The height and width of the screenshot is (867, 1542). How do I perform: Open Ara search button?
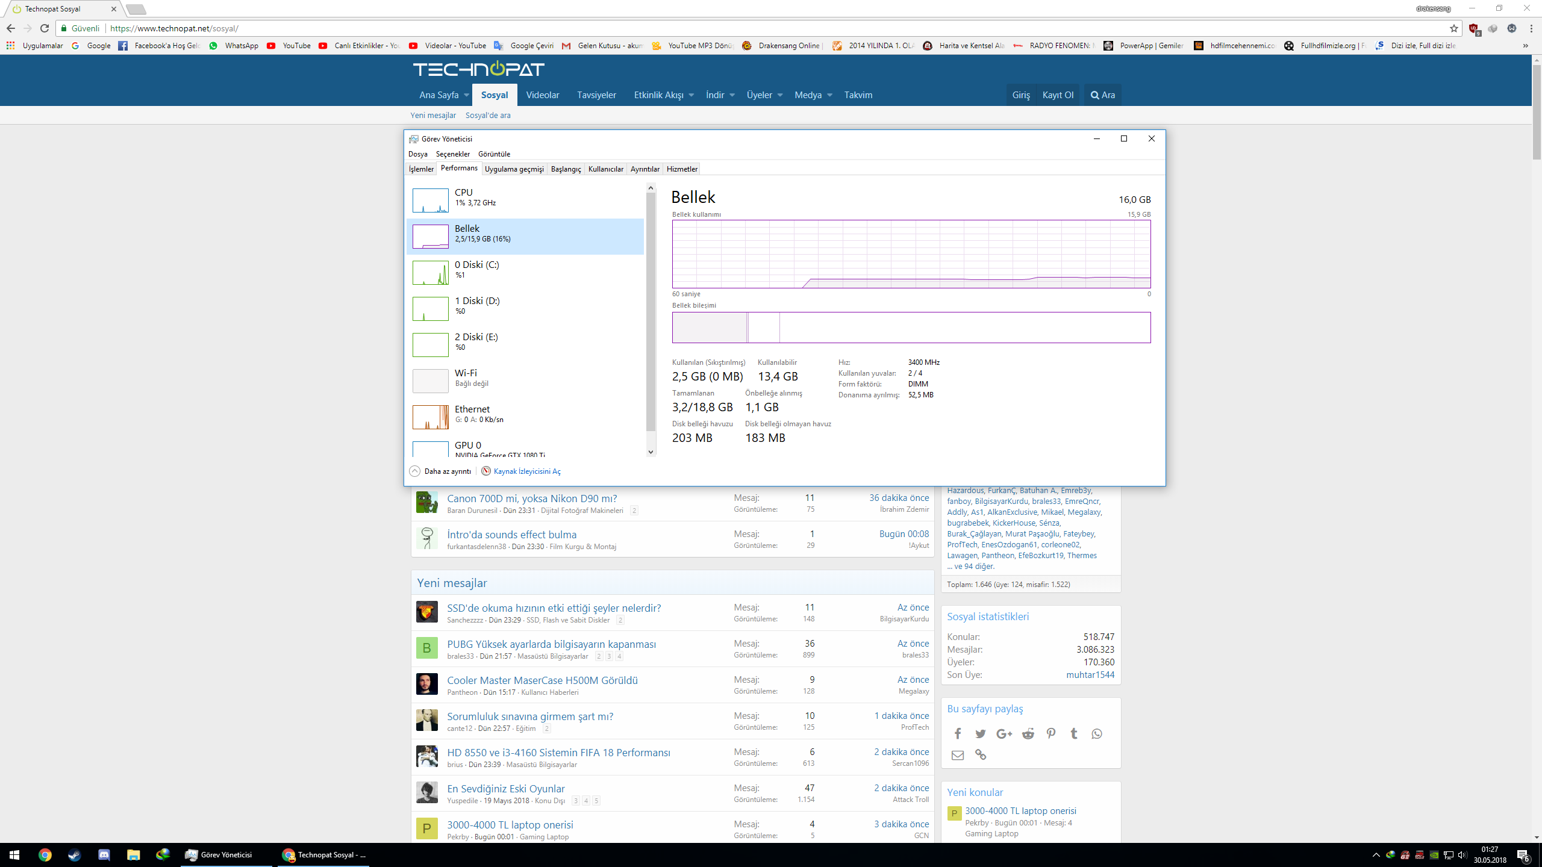pyautogui.click(x=1102, y=95)
